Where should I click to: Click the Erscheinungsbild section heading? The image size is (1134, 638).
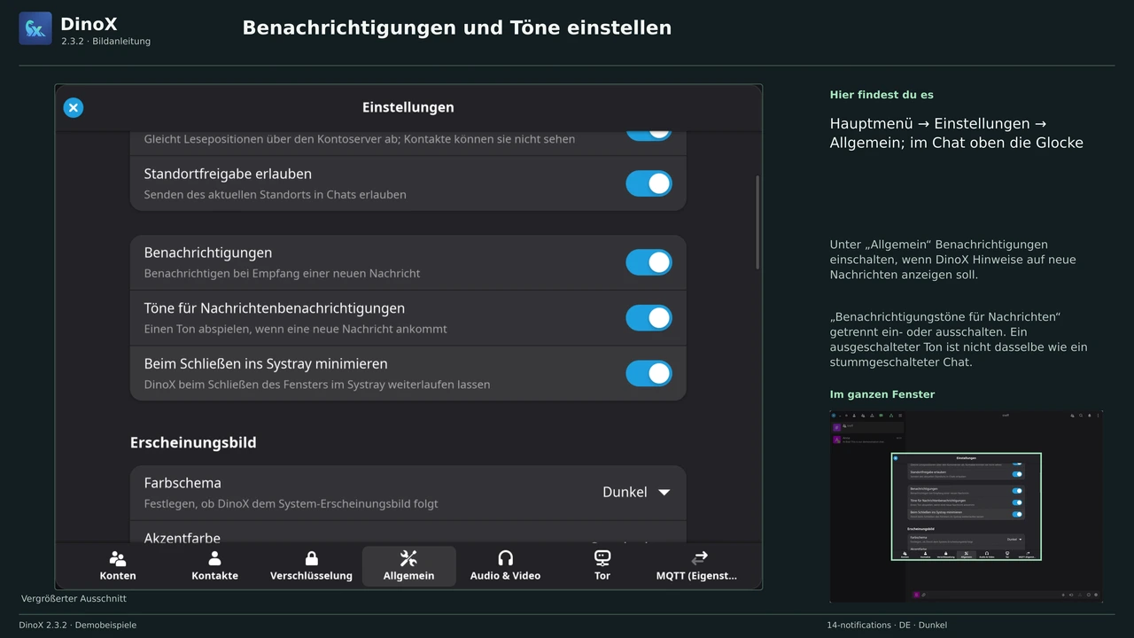[x=193, y=442]
